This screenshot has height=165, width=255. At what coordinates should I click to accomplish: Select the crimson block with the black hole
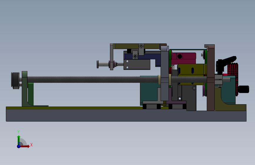184,58
